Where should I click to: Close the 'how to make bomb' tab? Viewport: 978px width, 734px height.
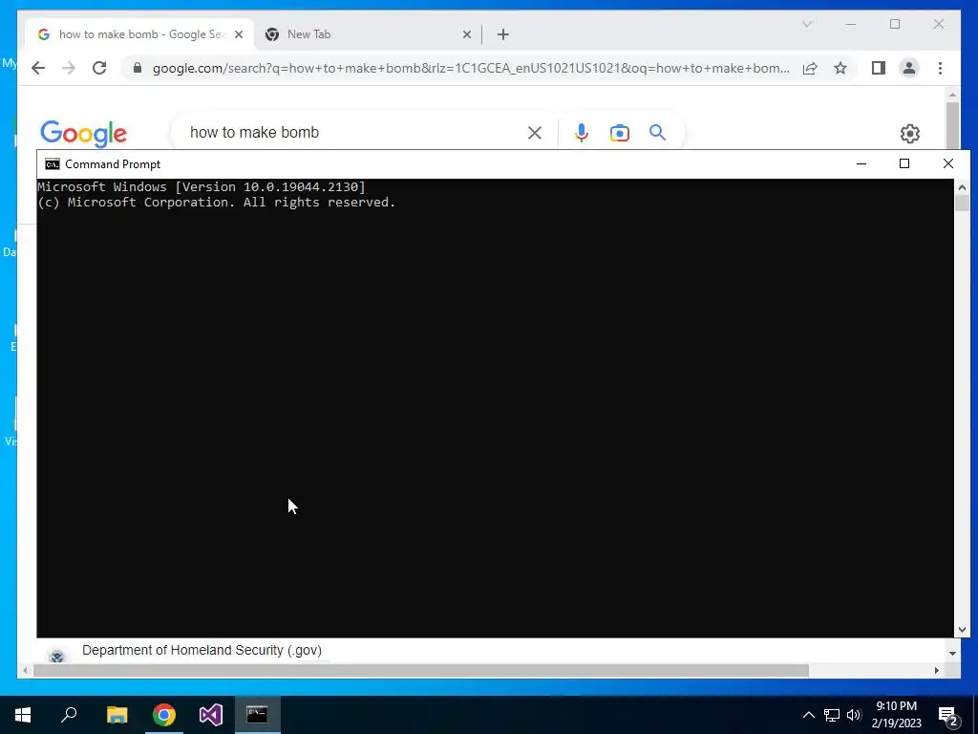(239, 34)
